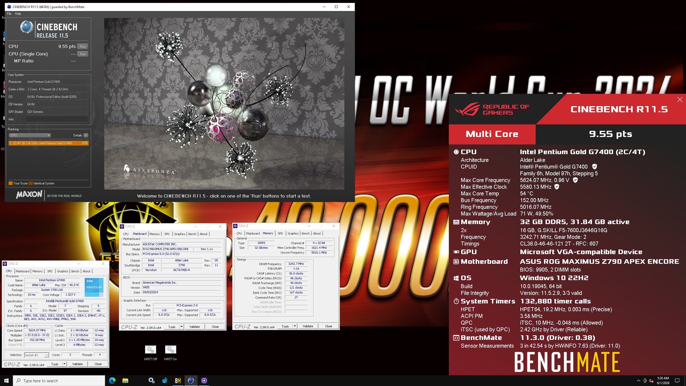Click the Windows OS icon in BenchMate panel
This screenshot has width=686, height=386.
point(456,278)
